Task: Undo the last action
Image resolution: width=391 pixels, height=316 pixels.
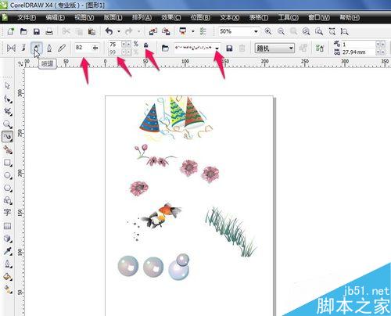Action: [x=109, y=31]
